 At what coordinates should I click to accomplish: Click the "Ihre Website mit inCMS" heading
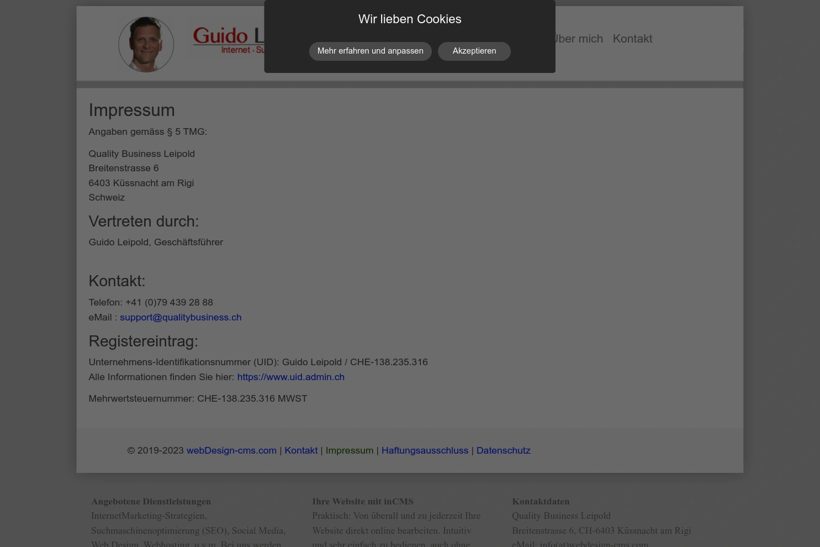click(x=363, y=501)
